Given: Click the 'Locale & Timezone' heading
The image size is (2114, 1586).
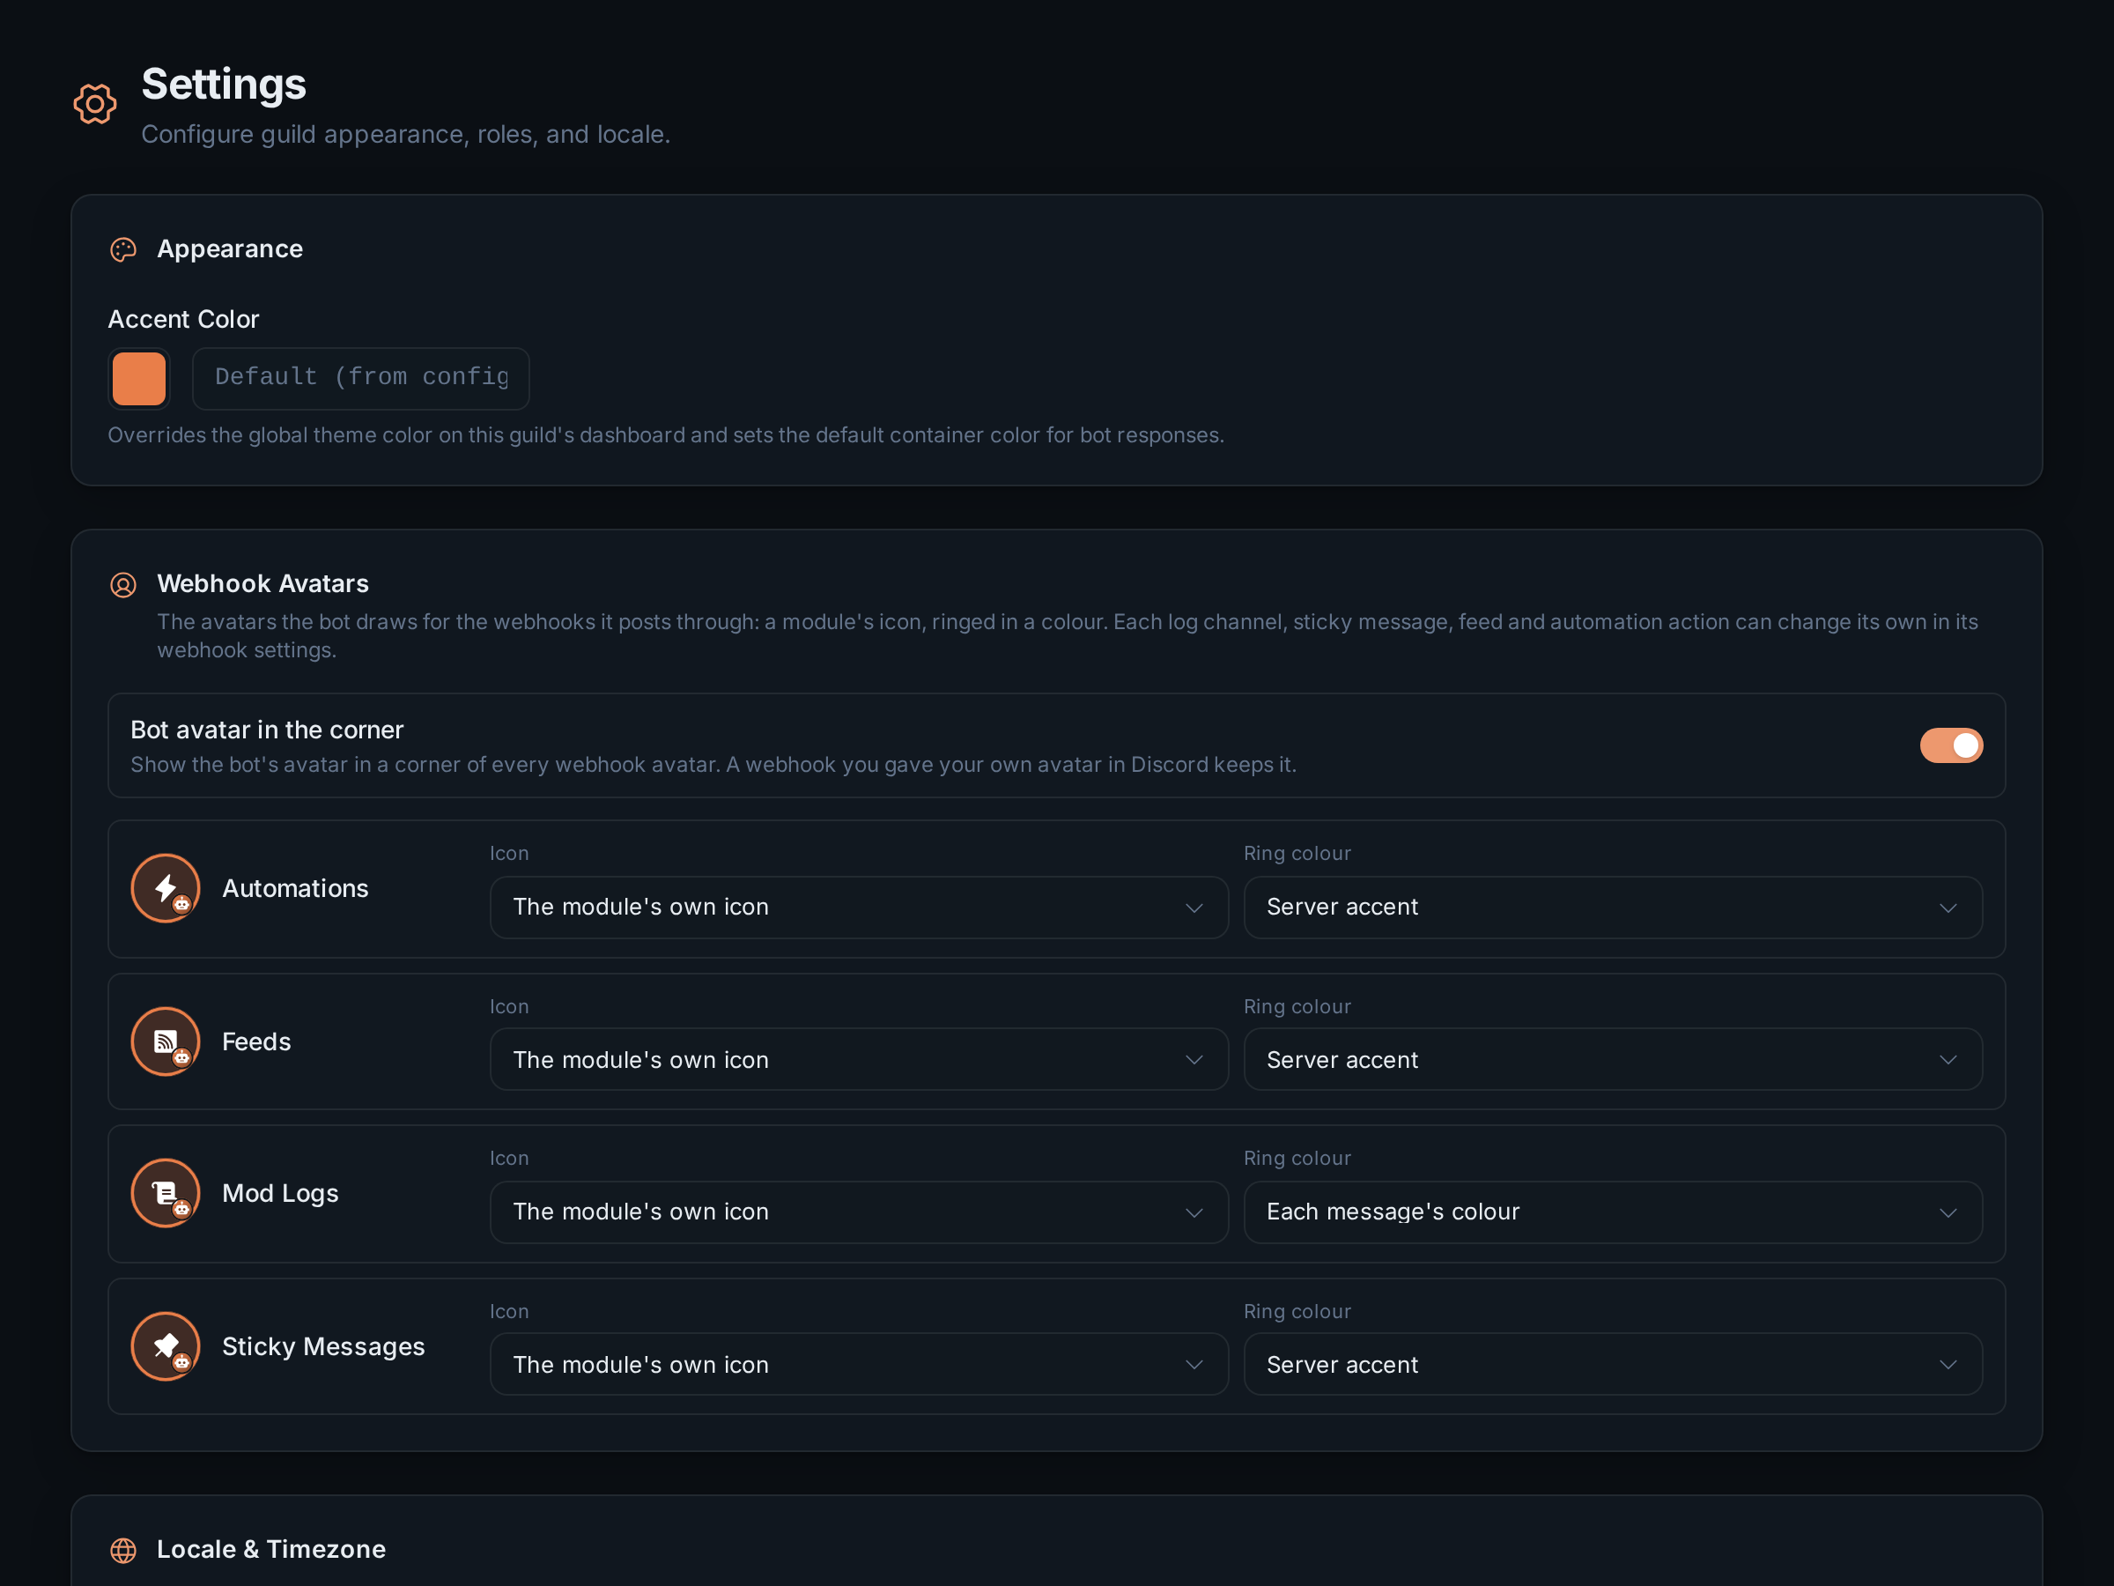Looking at the screenshot, I should [271, 1550].
